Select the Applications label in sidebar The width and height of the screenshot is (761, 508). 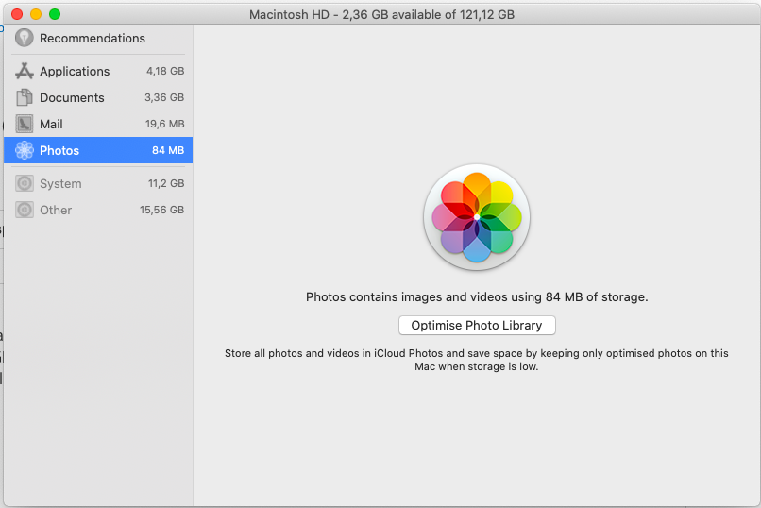click(75, 72)
